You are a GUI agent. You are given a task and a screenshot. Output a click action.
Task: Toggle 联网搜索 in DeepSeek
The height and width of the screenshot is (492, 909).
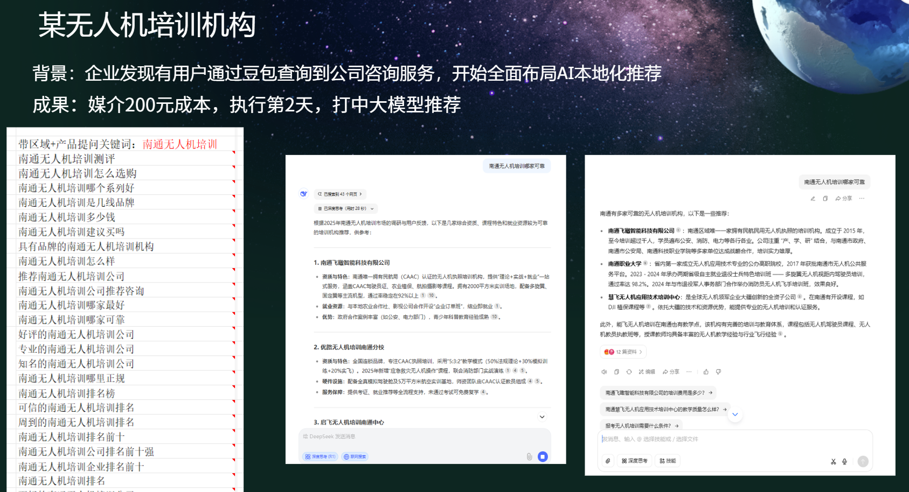click(355, 456)
